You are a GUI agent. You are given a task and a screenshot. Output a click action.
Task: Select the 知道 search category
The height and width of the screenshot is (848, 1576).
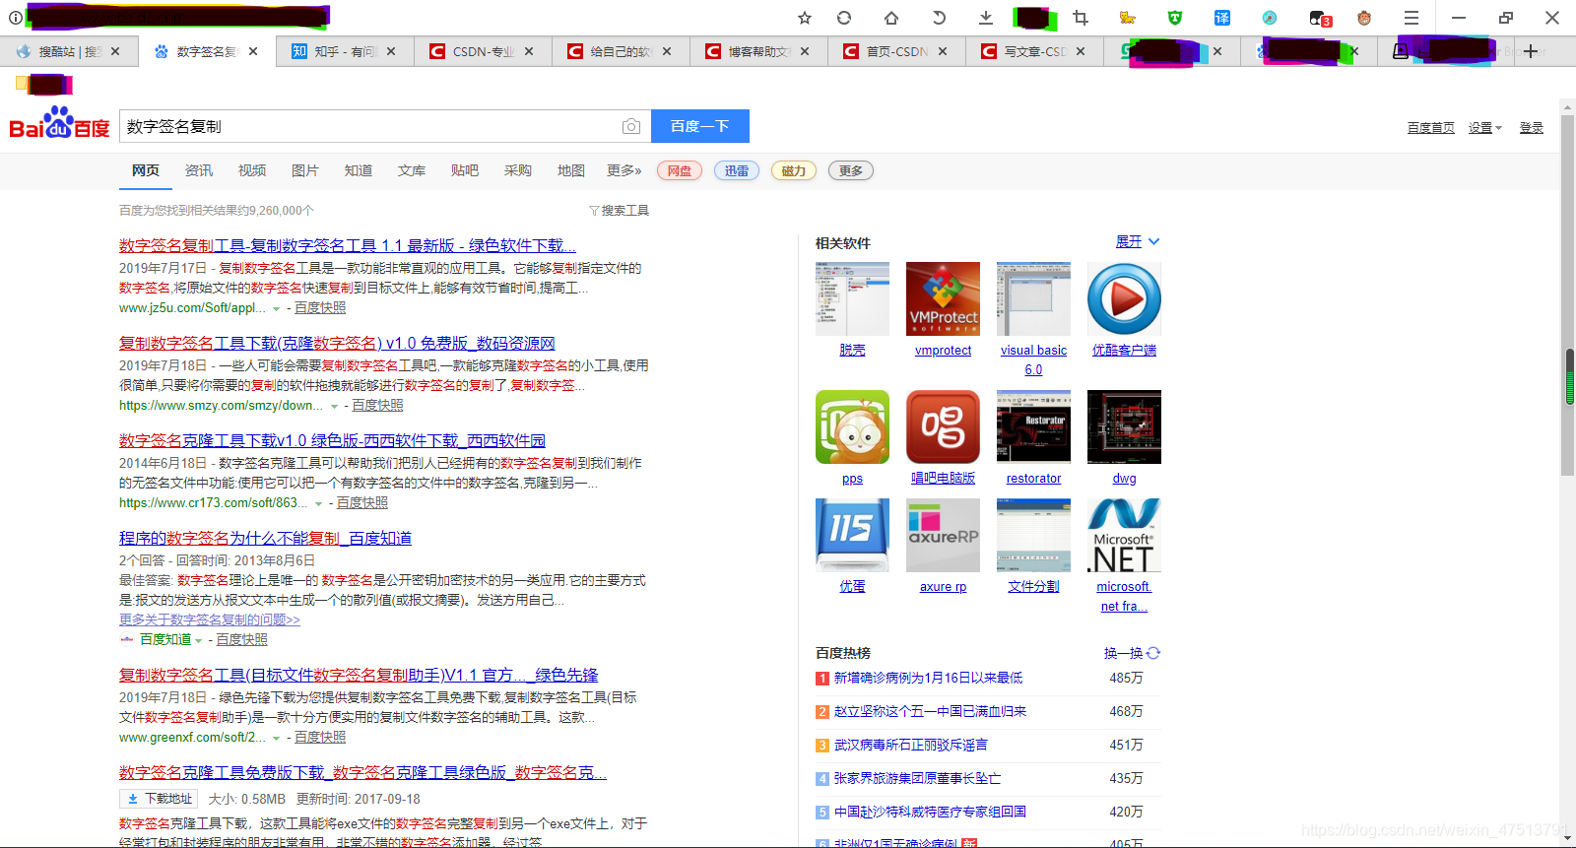(x=359, y=170)
